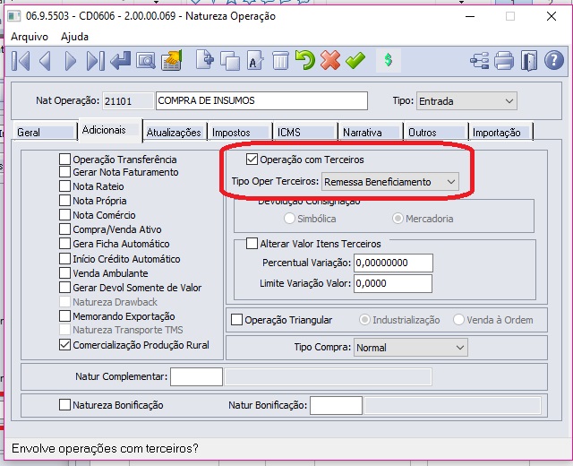Viewport: 573px width, 466px height.
Task: Open the Arquivo menu
Action: (30, 37)
